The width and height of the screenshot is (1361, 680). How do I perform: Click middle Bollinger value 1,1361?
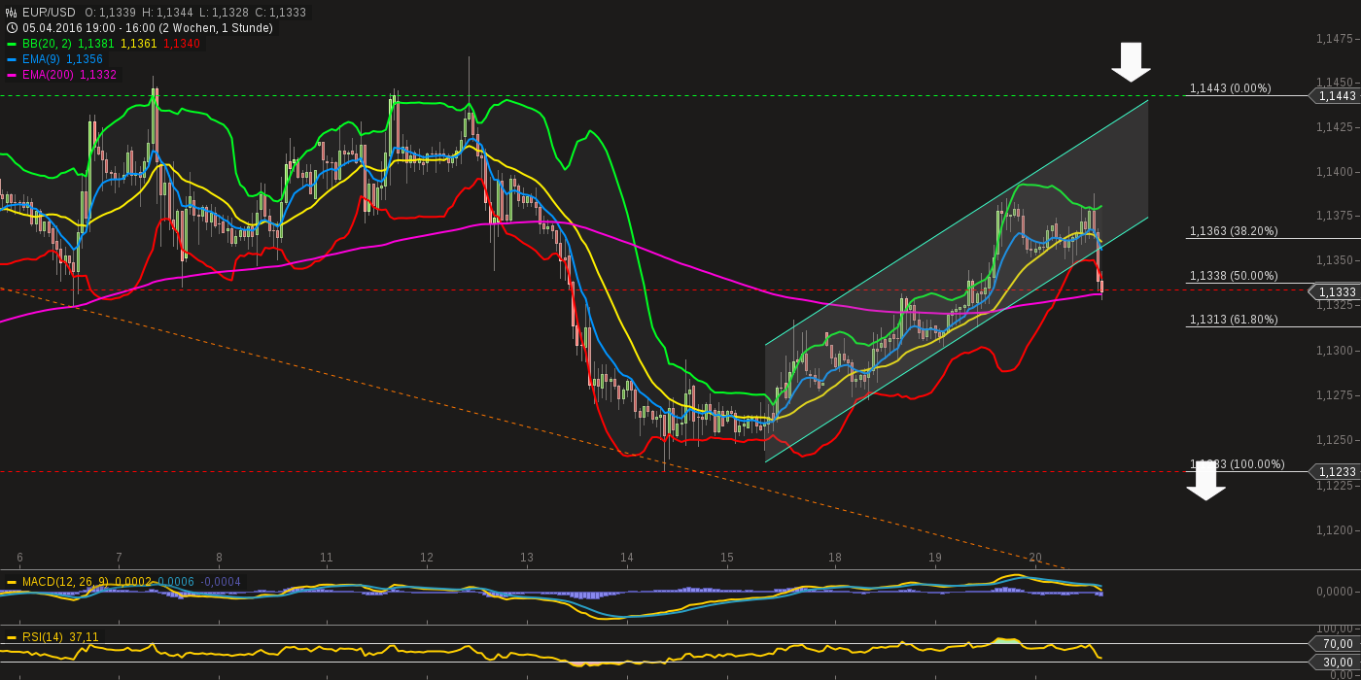coord(139,44)
